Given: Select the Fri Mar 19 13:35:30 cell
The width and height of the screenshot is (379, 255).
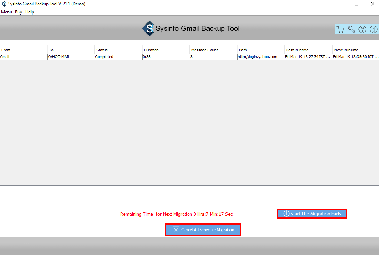Looking at the screenshot, I should click(x=356, y=57).
